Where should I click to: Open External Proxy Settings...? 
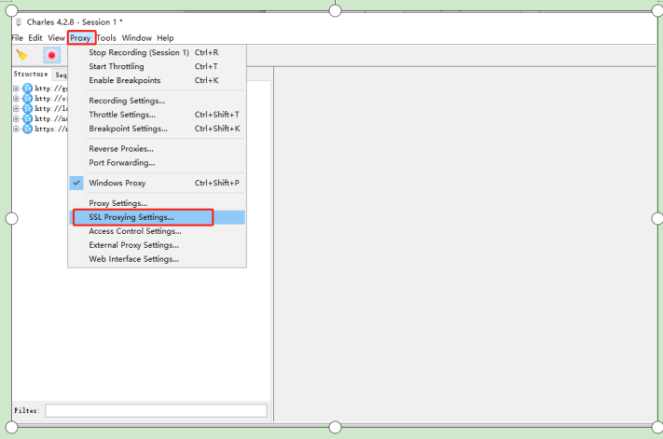click(157, 245)
